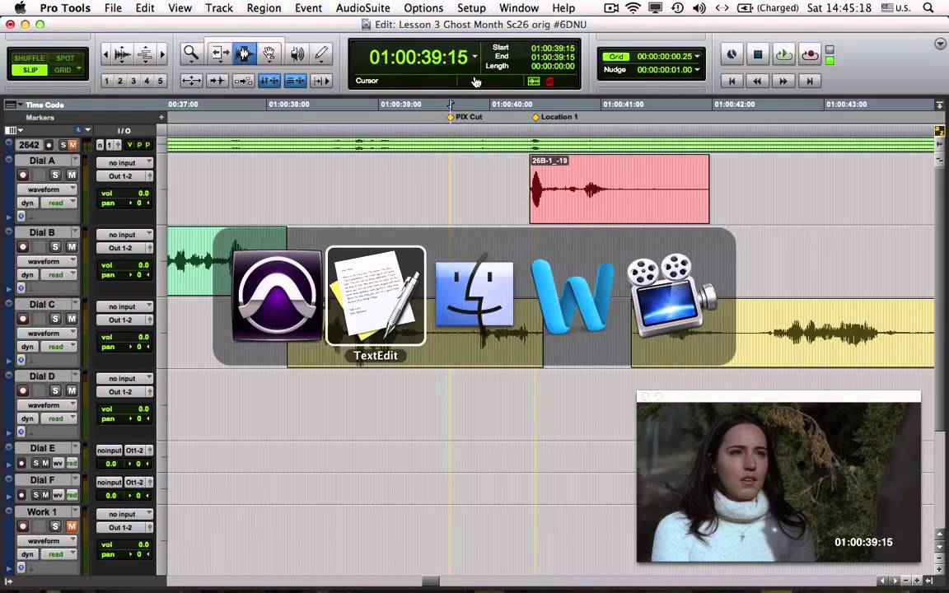This screenshot has width=949, height=593.
Task: Open the Track menu
Action: (x=219, y=8)
